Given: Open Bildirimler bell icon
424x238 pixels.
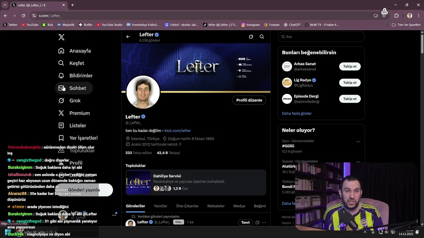Looking at the screenshot, I should (x=61, y=76).
